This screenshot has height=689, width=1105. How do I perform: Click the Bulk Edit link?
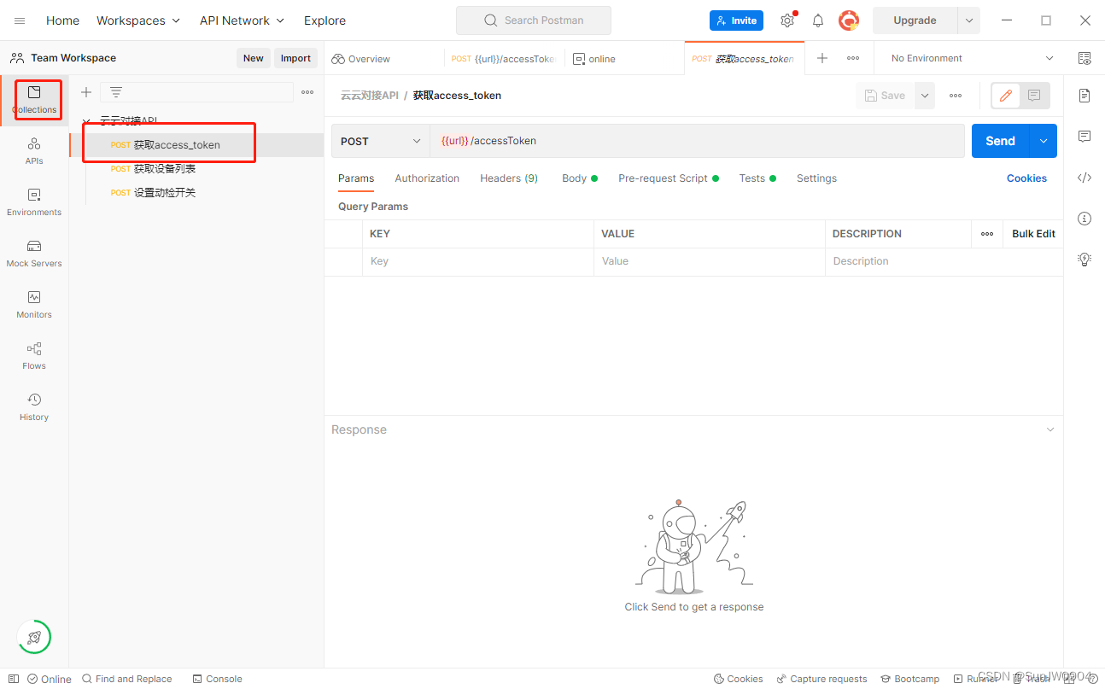tap(1033, 234)
